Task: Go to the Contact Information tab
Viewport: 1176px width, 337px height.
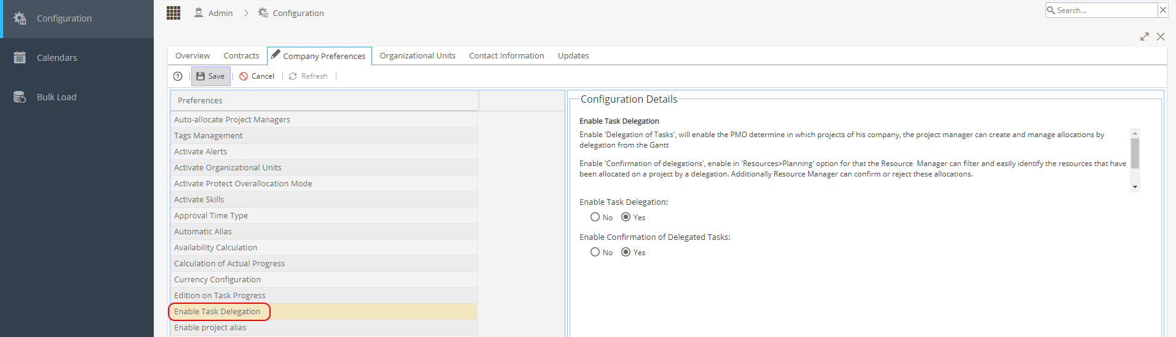Action: click(507, 55)
